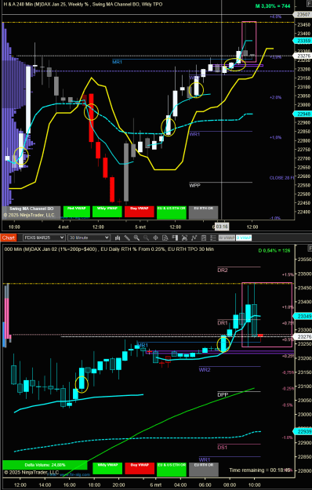
Task: Open the chart Properties icon
Action: point(212,238)
